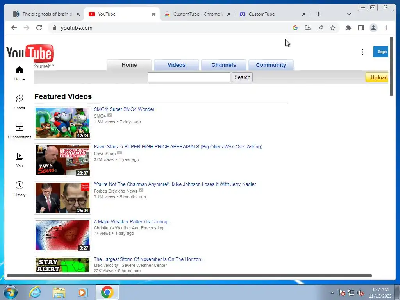Click the muted volume tray icon
The height and width of the screenshot is (300, 400).
point(361,293)
